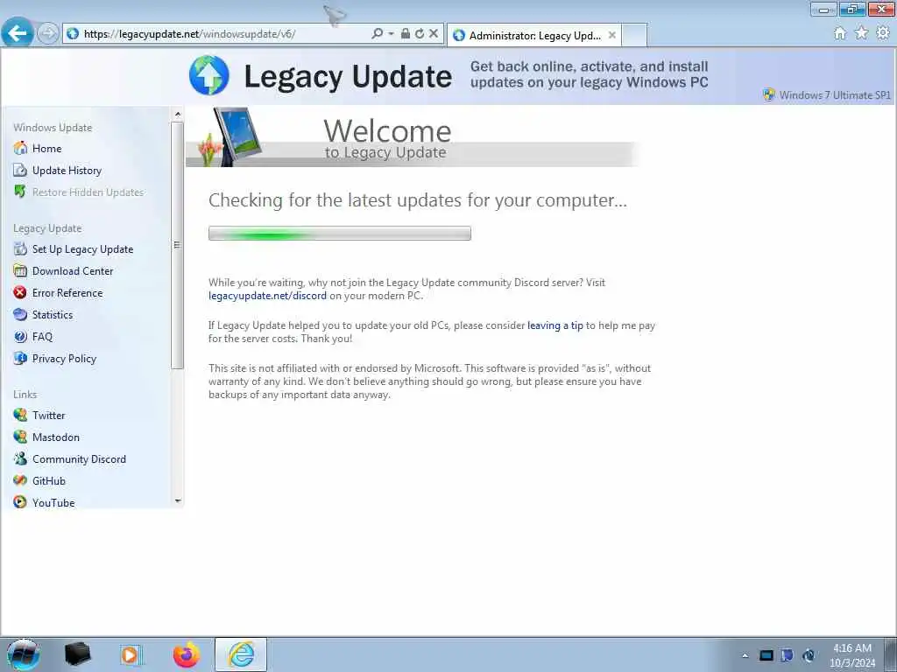
Task: Click the black box taskbar icon
Action: pos(77,654)
